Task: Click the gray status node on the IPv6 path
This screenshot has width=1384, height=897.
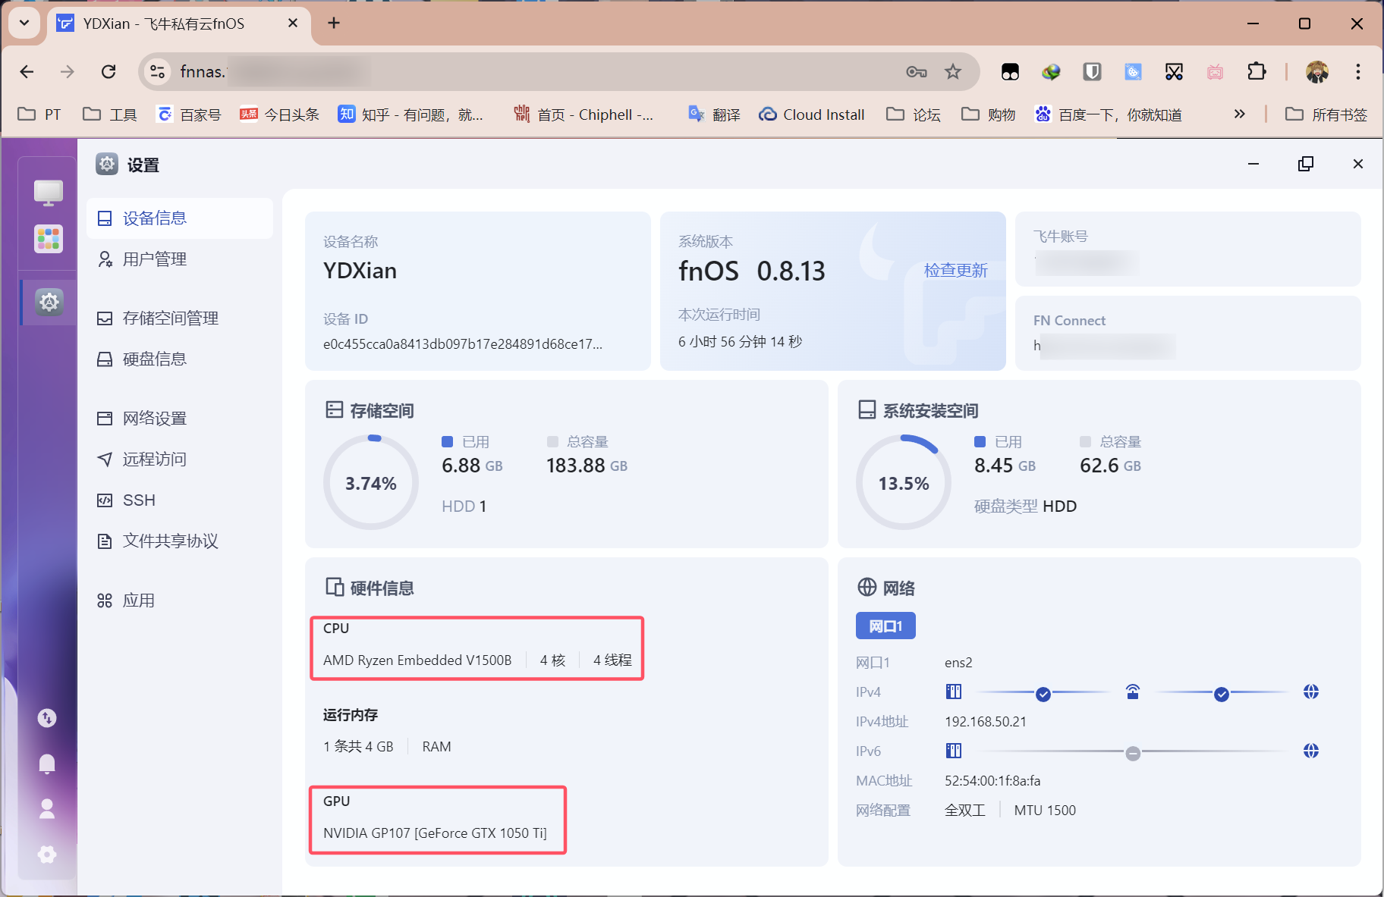Action: 1133,754
